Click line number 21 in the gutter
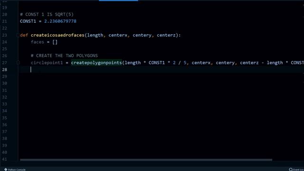The height and width of the screenshot is (171, 304). pos(4,21)
